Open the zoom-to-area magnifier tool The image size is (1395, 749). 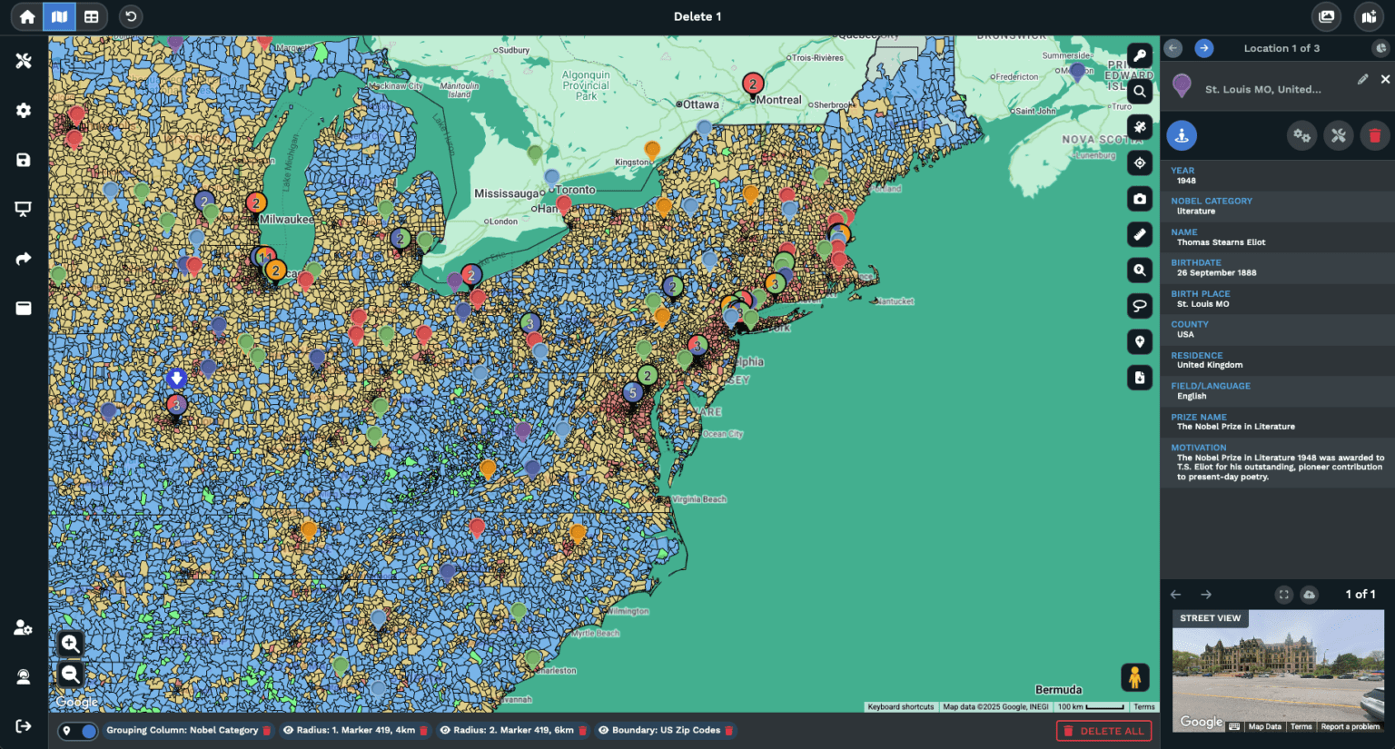pyautogui.click(x=1140, y=270)
